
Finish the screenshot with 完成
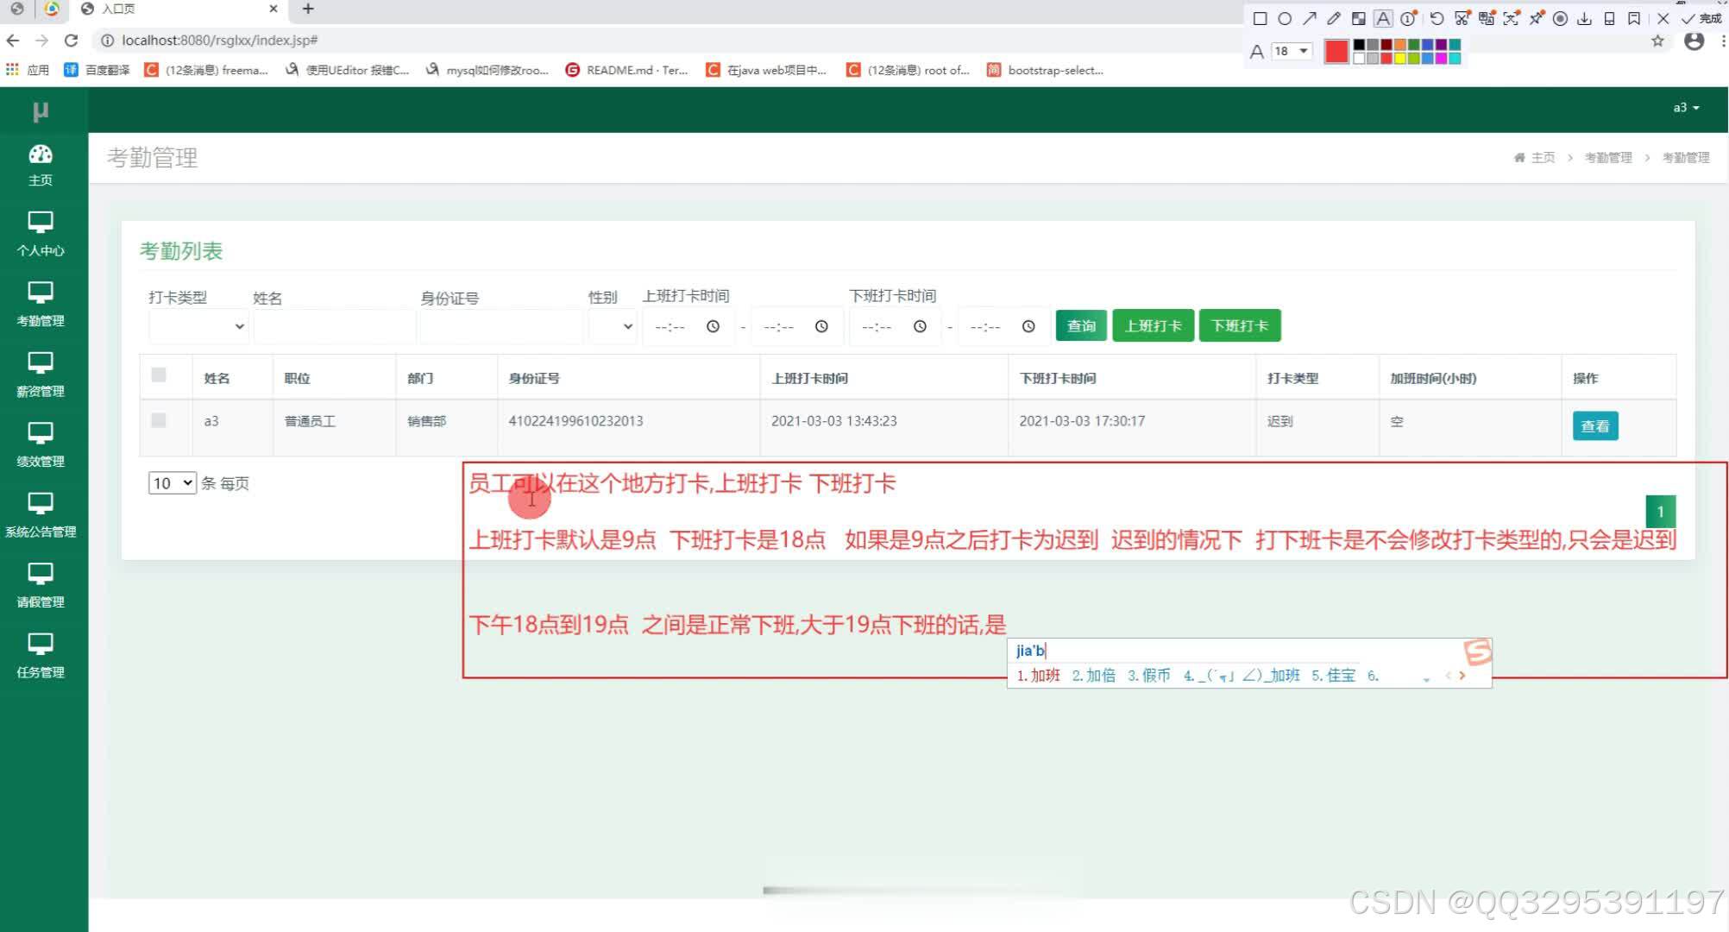[1701, 18]
